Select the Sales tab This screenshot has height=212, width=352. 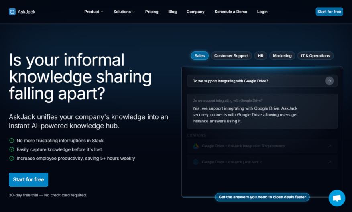pyautogui.click(x=200, y=56)
